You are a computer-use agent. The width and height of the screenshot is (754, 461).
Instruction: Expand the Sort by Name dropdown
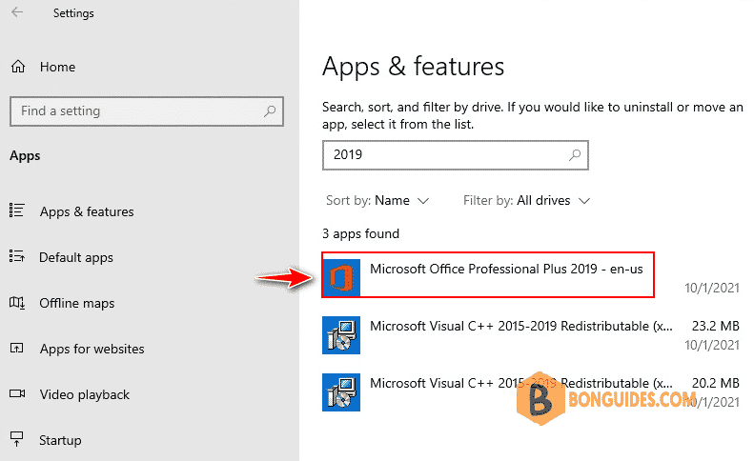[378, 201]
